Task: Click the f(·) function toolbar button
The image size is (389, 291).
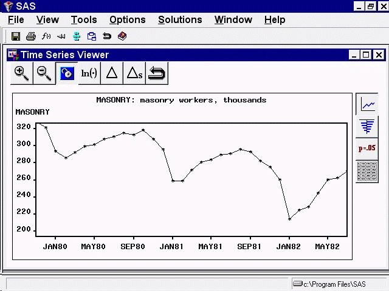Action: [46, 36]
